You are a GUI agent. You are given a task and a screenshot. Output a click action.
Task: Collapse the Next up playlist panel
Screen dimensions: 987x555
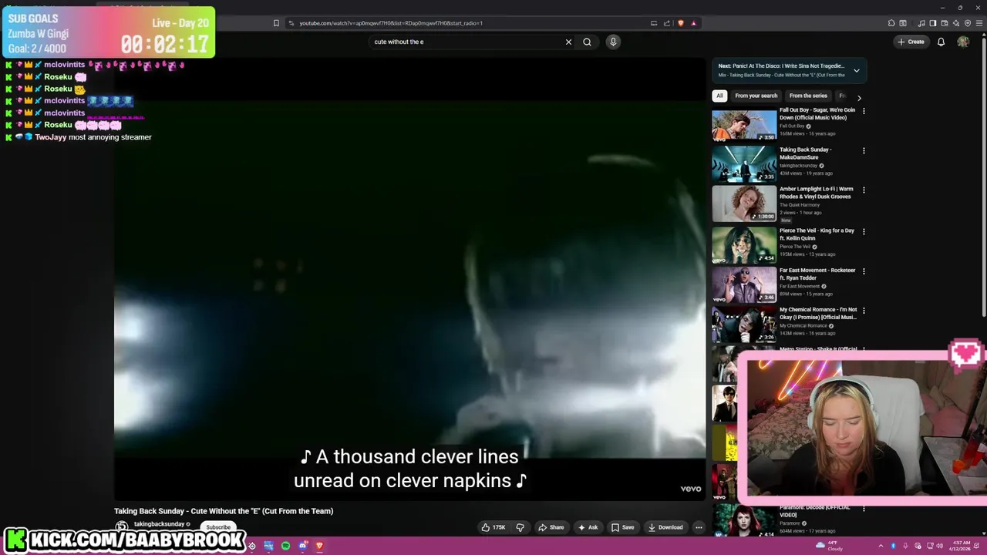[x=856, y=70]
